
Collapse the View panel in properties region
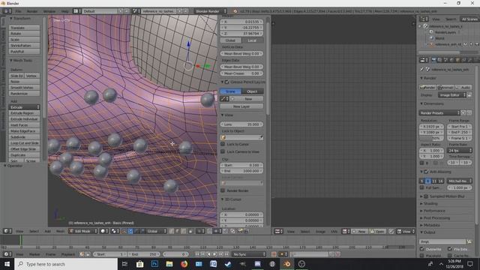[x=223, y=115]
